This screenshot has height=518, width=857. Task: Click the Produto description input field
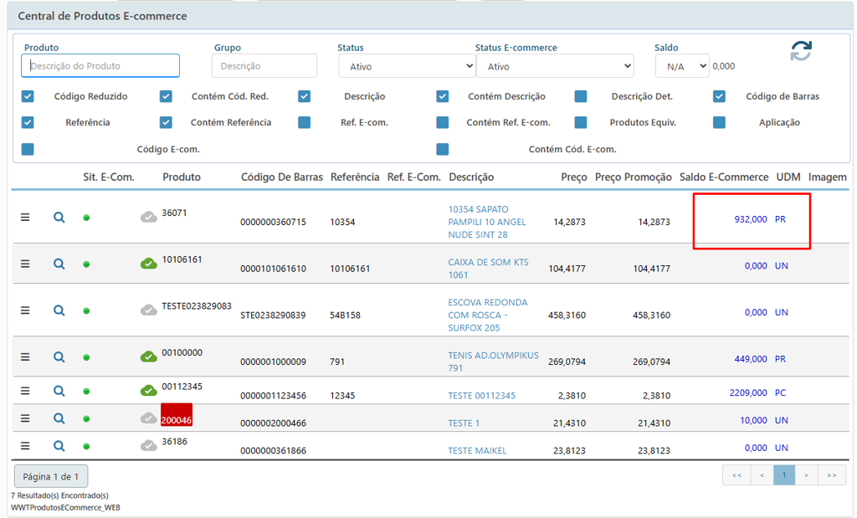100,66
